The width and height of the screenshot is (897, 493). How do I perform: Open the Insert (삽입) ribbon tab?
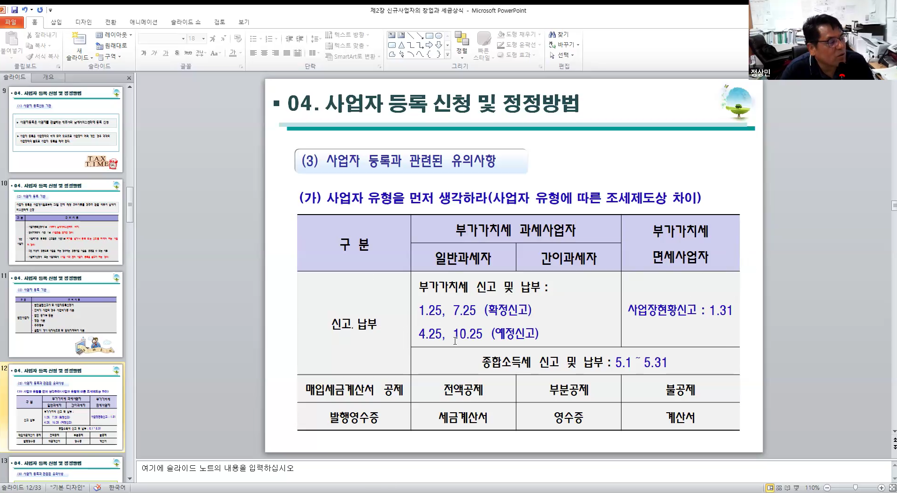pos(56,22)
